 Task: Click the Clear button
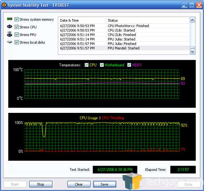[79, 184]
